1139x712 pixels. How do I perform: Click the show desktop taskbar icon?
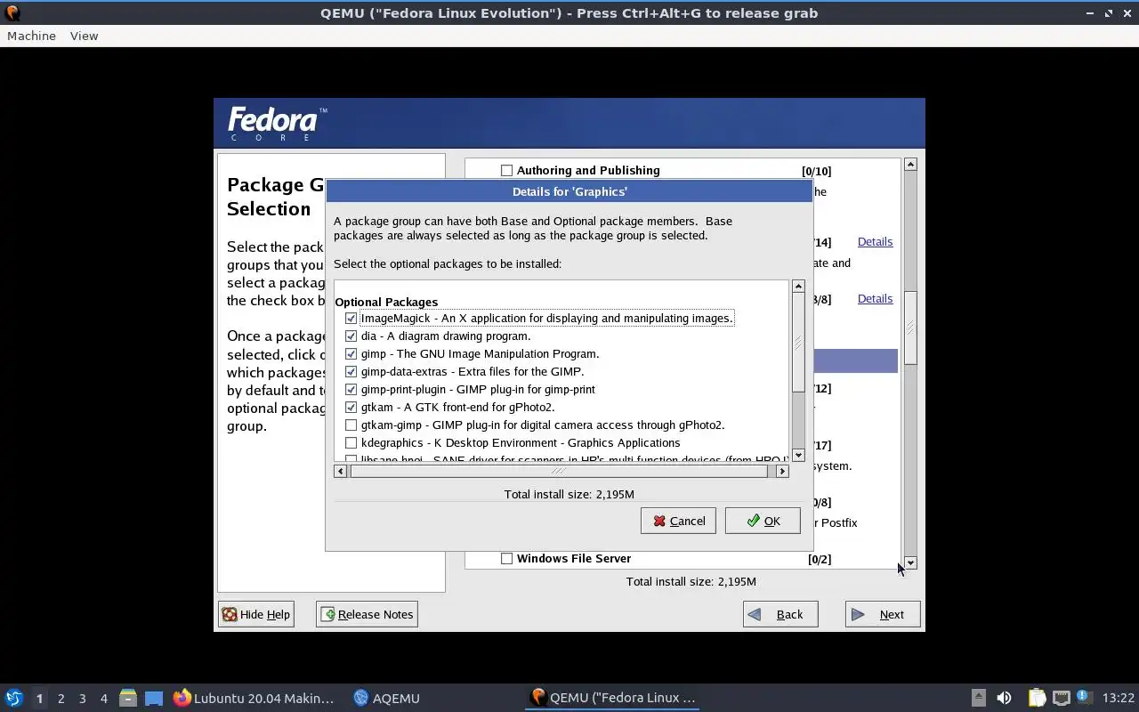coord(154,698)
